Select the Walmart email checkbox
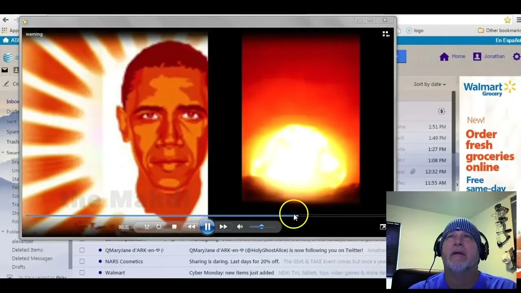The width and height of the screenshot is (521, 293). click(x=82, y=273)
